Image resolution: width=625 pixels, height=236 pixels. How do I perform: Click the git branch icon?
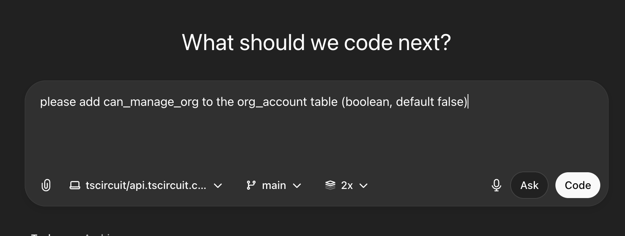coord(251,185)
